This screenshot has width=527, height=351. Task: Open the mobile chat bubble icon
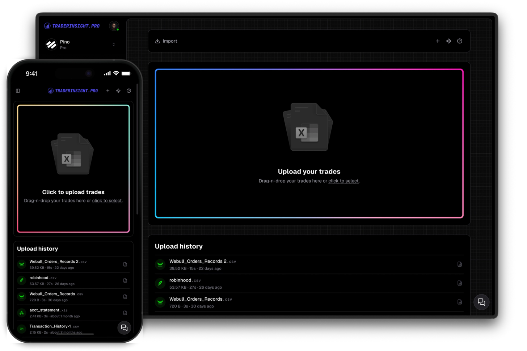[x=124, y=327]
